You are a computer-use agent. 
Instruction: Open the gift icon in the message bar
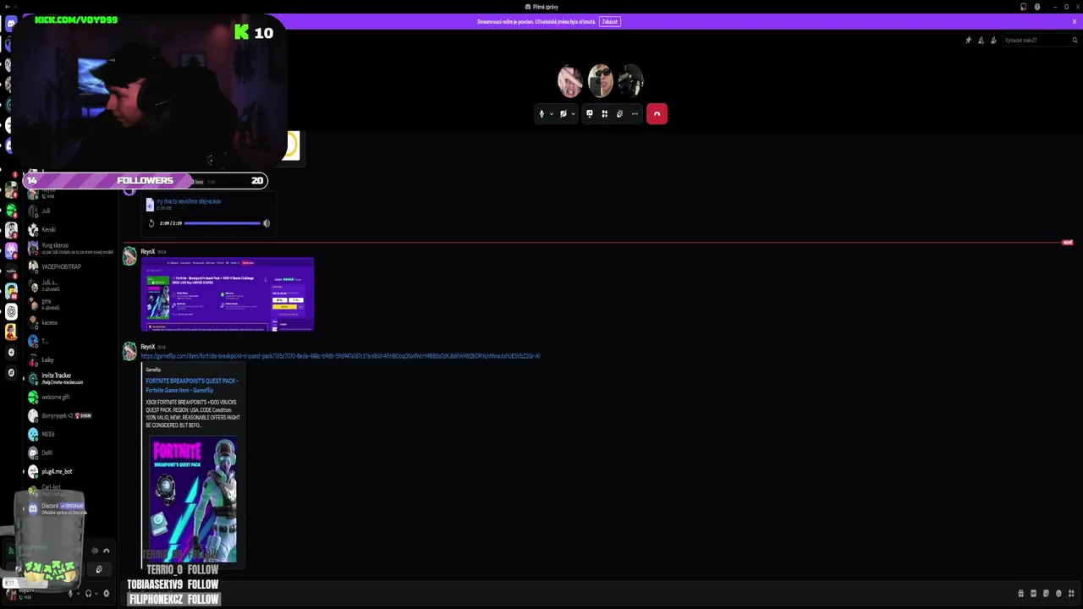point(1021,593)
